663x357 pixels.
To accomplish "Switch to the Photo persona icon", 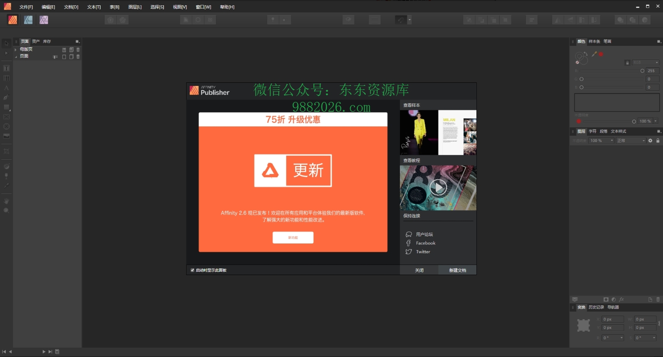I will (x=44, y=20).
